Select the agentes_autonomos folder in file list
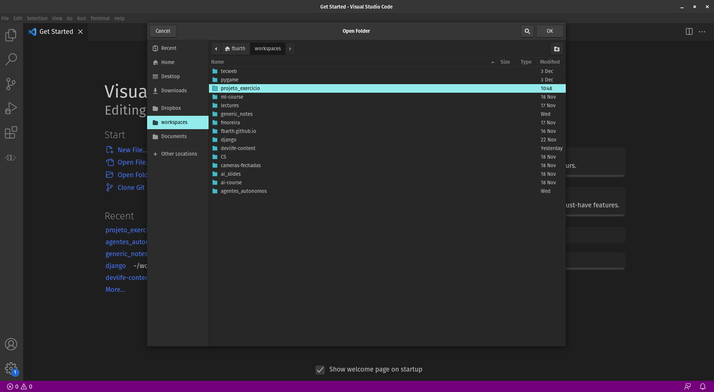Viewport: 714px width, 392px height. tap(387, 191)
